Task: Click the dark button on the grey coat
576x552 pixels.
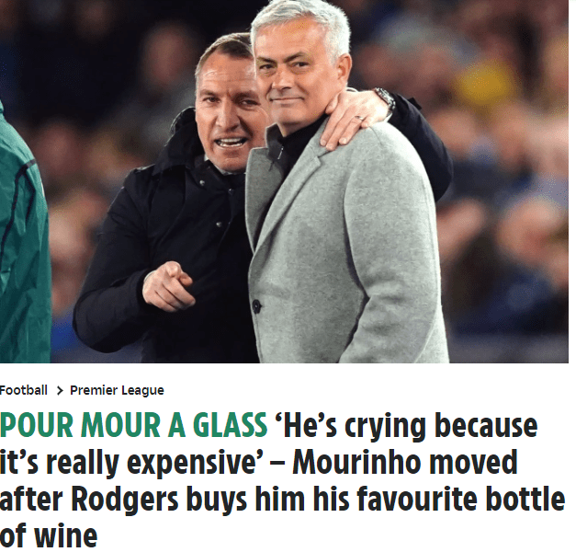Action: pyautogui.click(x=256, y=306)
